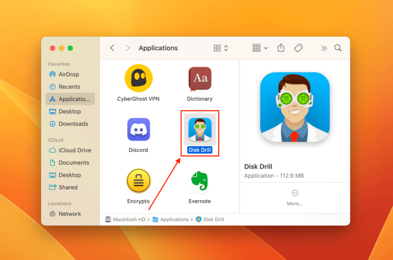Screen dimensions: 393x260
Task: Open AirDrop in the sidebar
Action: pyautogui.click(x=69, y=75)
